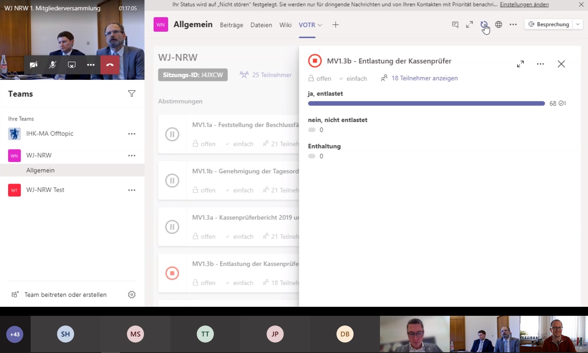Select the +43 participants overflow badge
The image size is (588, 353).
pyautogui.click(x=15, y=334)
